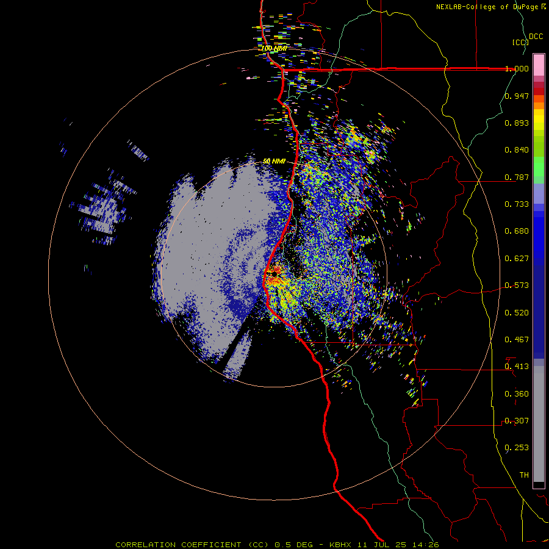The image size is (549, 549).
Task: Click the 0.307 scale value
Action: (517, 421)
